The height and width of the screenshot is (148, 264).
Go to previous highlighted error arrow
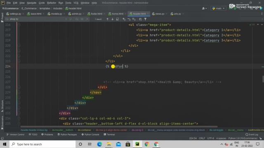(x=258, y=25)
